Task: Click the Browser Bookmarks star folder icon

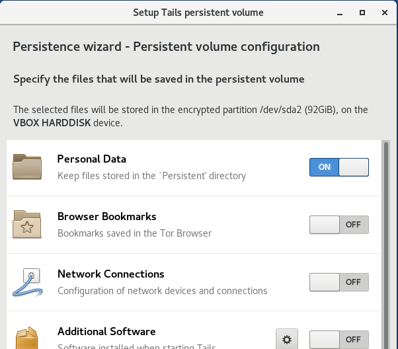Action: coord(27,225)
